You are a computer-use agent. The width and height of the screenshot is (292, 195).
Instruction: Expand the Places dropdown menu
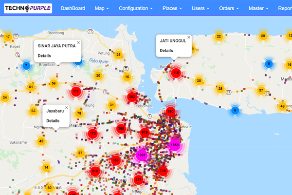pos(172,8)
